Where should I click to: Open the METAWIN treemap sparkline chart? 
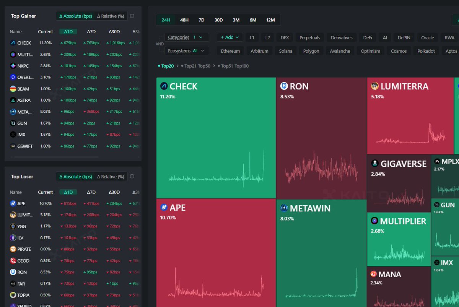click(x=322, y=283)
